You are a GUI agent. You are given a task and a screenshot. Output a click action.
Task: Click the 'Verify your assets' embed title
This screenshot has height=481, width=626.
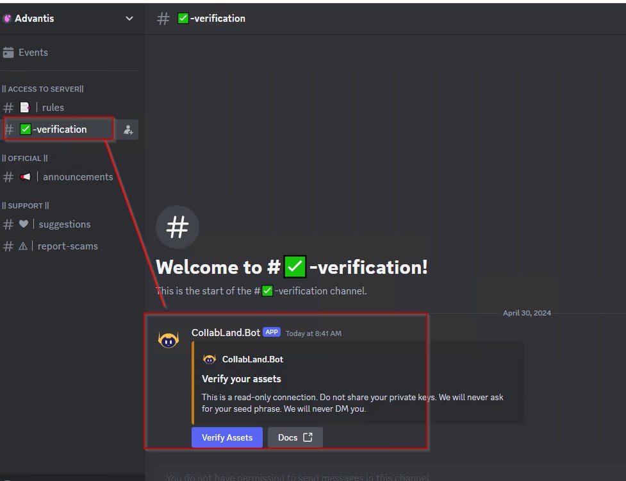click(x=241, y=379)
